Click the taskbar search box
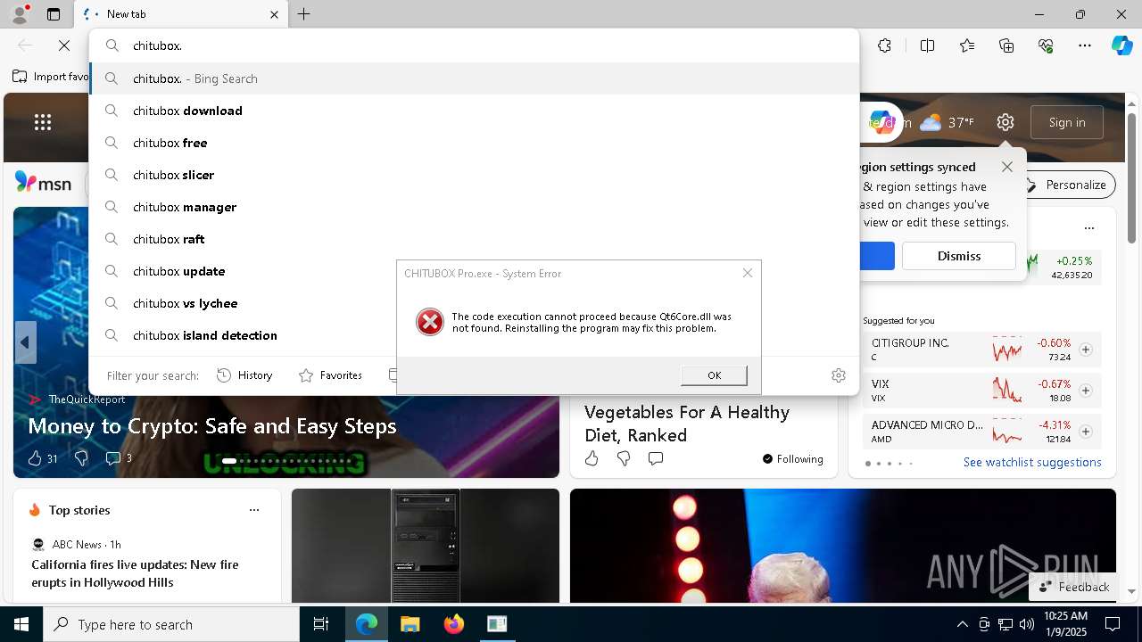The width and height of the screenshot is (1142, 642). 171,624
